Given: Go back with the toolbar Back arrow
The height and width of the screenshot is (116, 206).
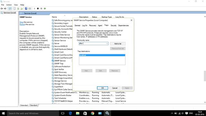Looking at the screenshot, I should 2,9.
